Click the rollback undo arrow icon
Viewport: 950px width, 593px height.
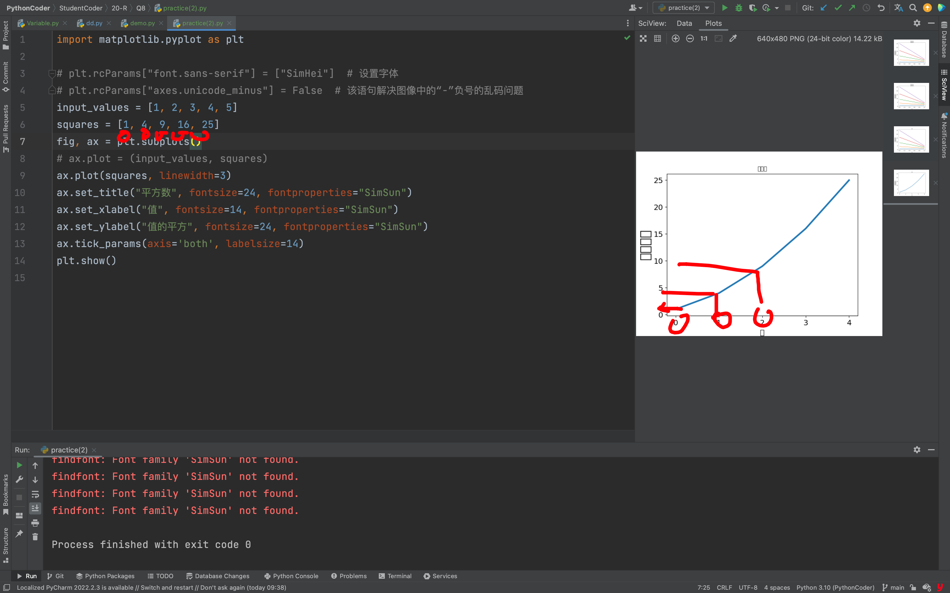[881, 8]
